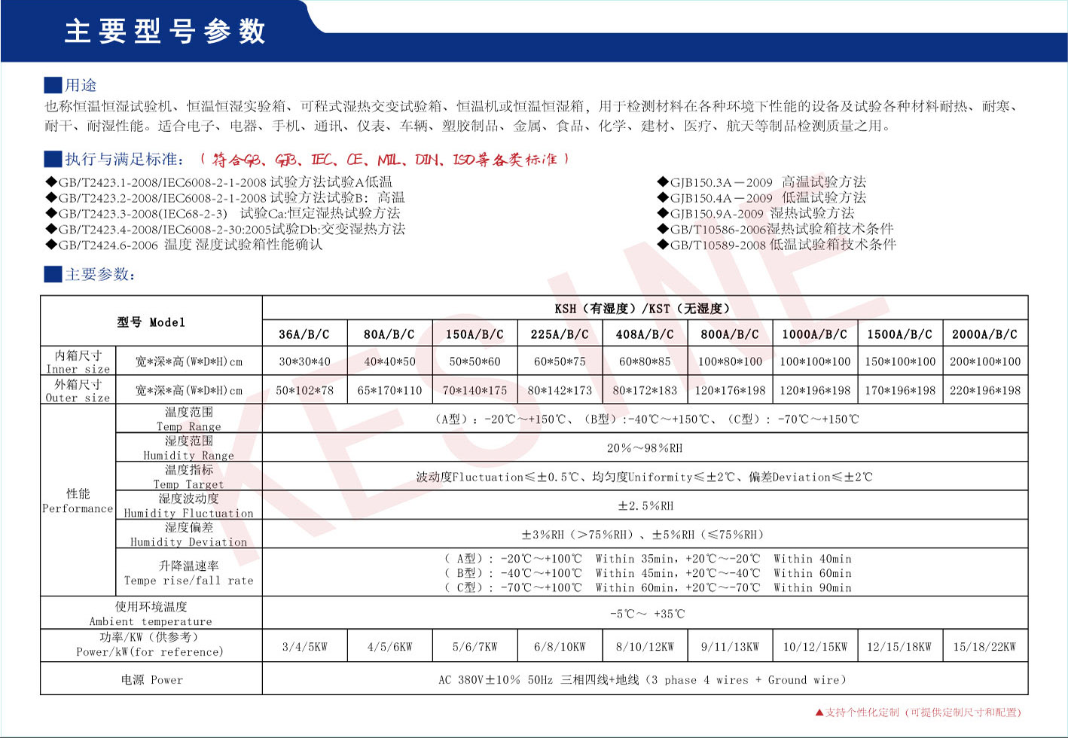1068x738 pixels.
Task: Click outer size value 80*142*173
Action: [x=560, y=390]
